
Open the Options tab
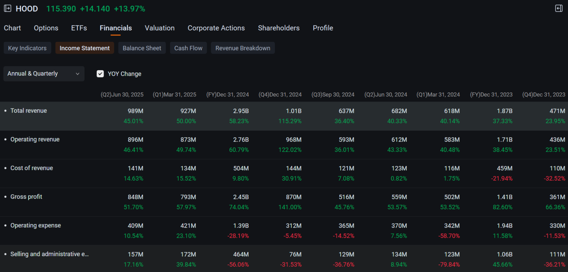pyautogui.click(x=46, y=28)
